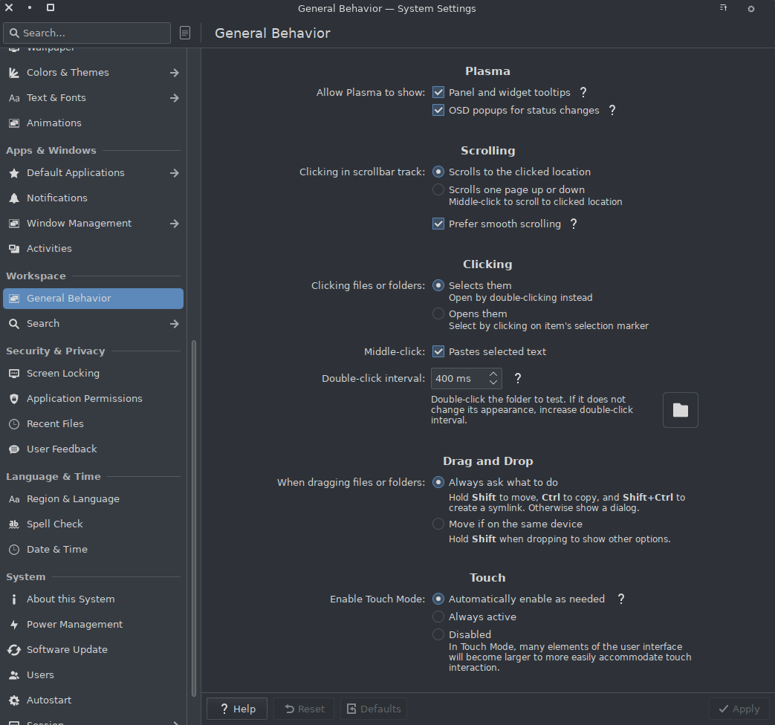Image resolution: width=775 pixels, height=725 pixels.
Task: Go to Recent Files settings
Action: (55, 424)
